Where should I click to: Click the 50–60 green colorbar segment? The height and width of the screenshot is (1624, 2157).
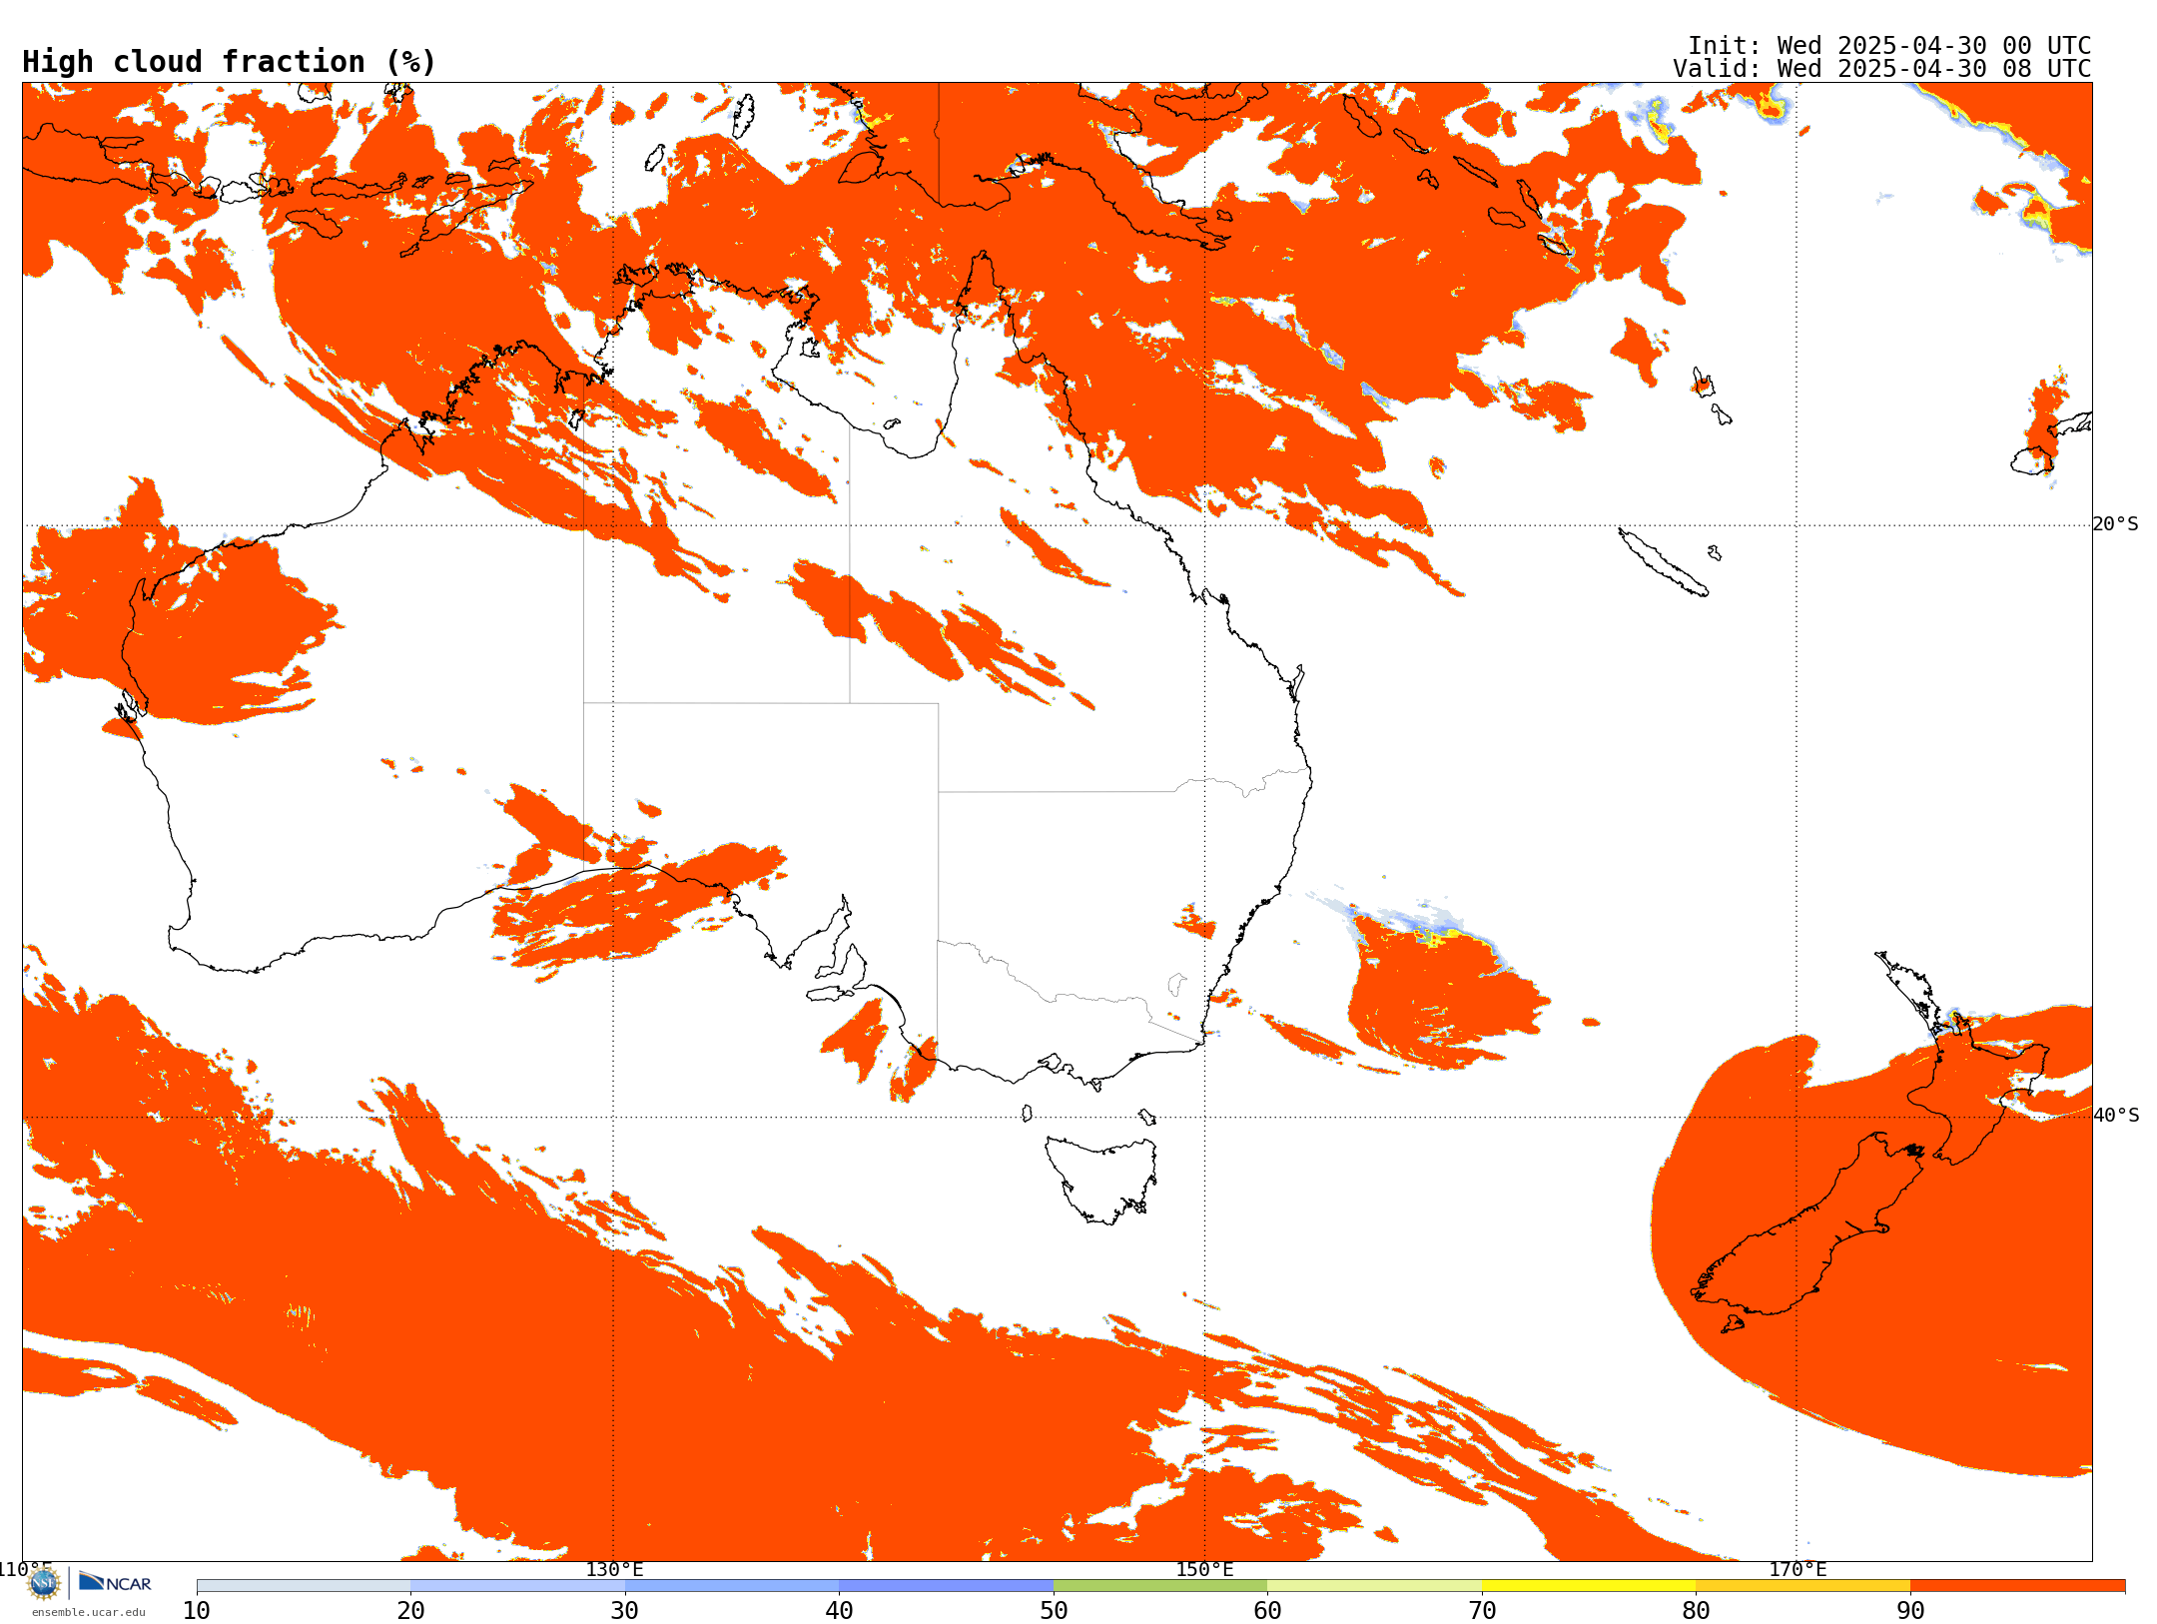click(x=1160, y=1586)
